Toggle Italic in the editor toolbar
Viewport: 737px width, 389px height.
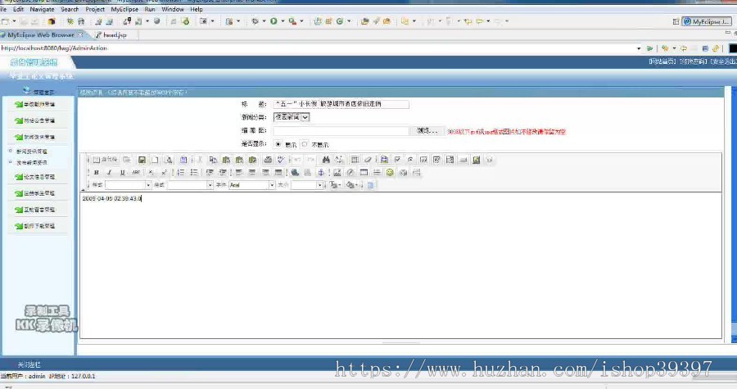[109, 173]
